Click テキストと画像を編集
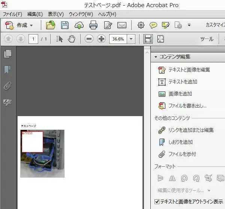Screen dimensions: 225x209 [189, 70]
